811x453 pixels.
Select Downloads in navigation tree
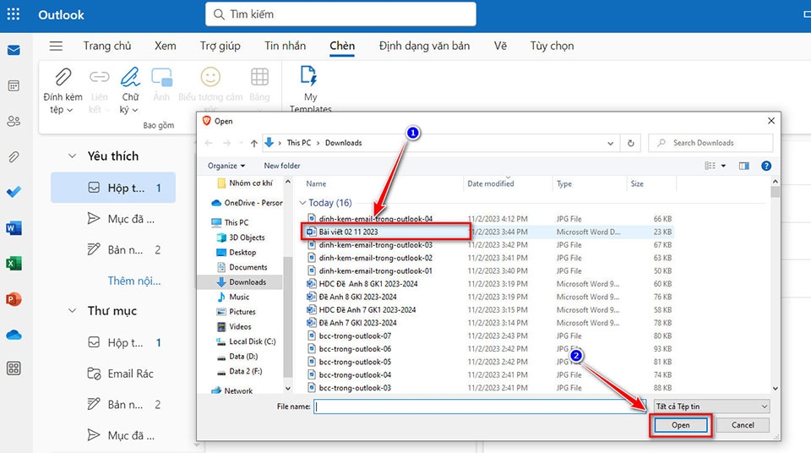248,282
